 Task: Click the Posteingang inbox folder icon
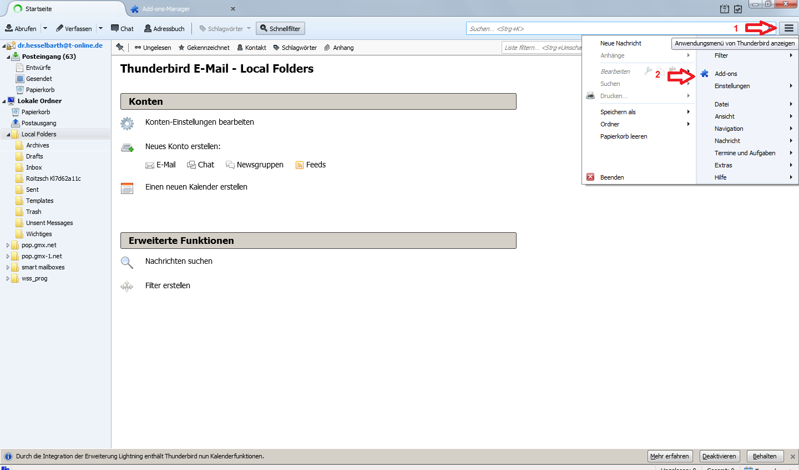(x=16, y=57)
